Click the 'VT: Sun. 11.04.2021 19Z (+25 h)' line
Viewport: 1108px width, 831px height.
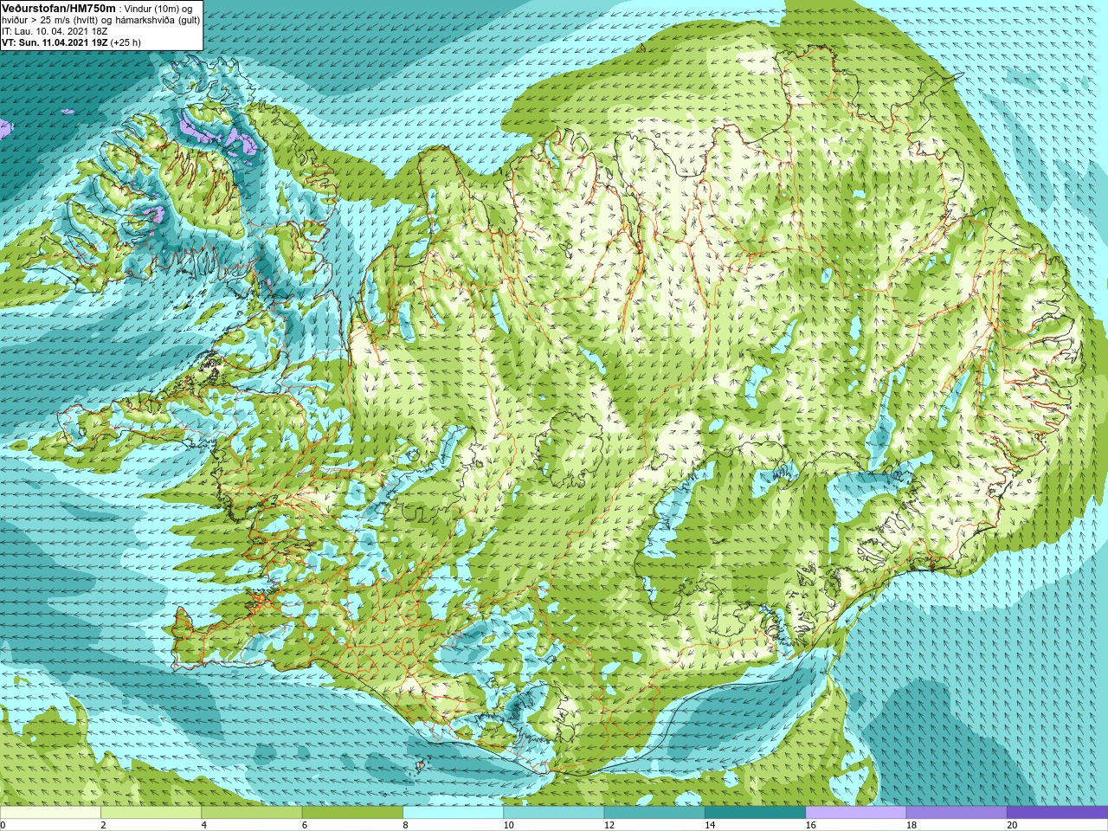point(71,42)
